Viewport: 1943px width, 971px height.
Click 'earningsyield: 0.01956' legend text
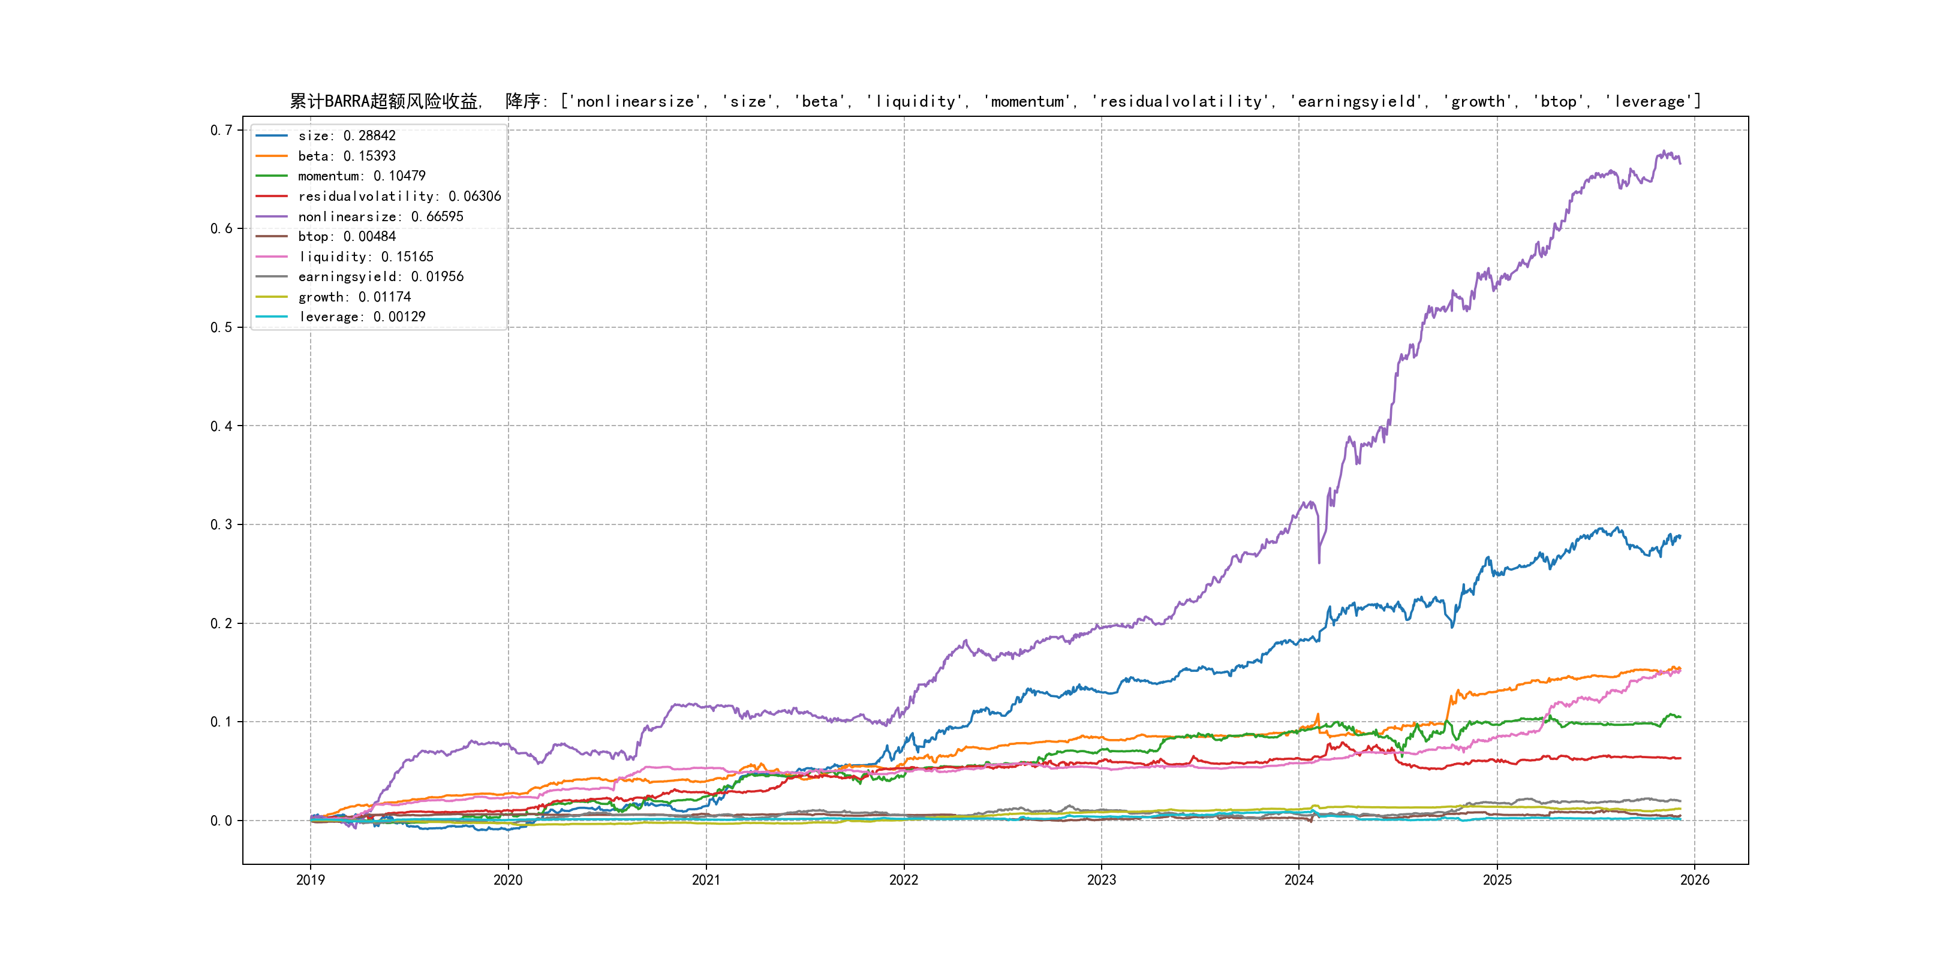tap(380, 277)
